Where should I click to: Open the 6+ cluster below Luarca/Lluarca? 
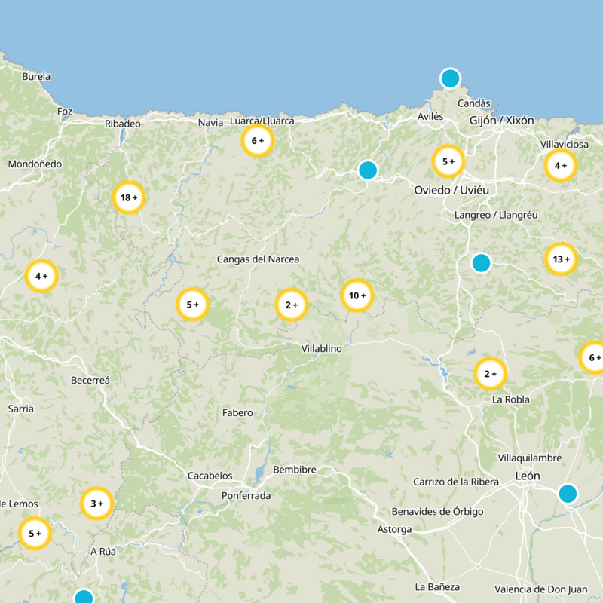click(x=258, y=141)
